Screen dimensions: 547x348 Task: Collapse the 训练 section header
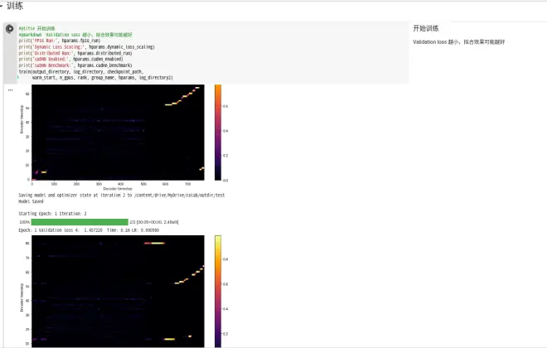click(2, 6)
